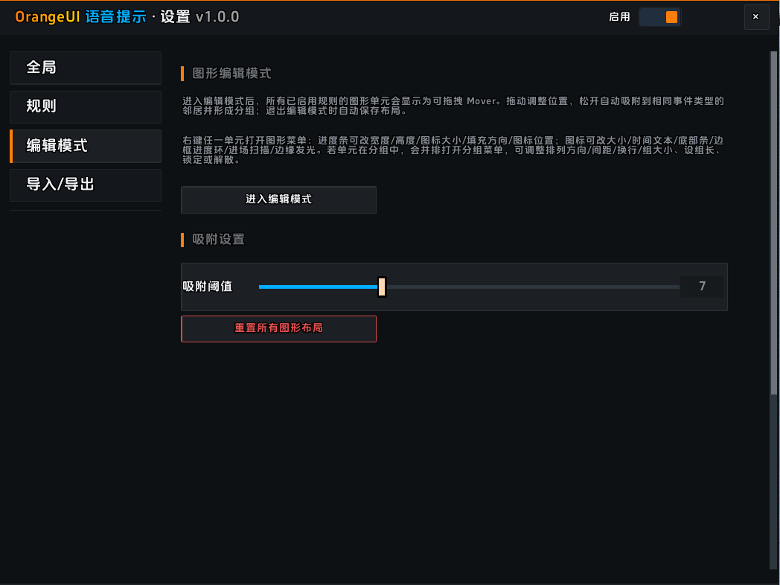Click the OrangeUI 语音提示 title text
The image size is (780, 585).
pyautogui.click(x=80, y=17)
